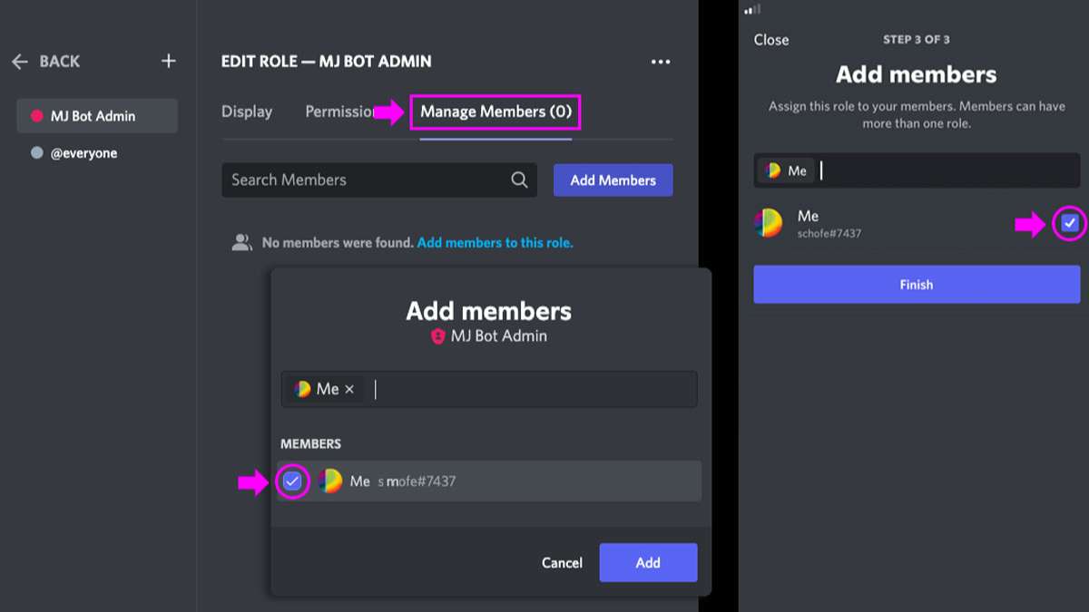This screenshot has height=612, width=1089.
Task: Click the Add Members button
Action: click(613, 180)
